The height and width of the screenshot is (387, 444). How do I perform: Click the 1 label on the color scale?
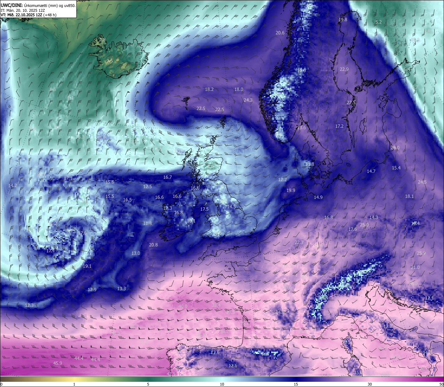point(74,384)
